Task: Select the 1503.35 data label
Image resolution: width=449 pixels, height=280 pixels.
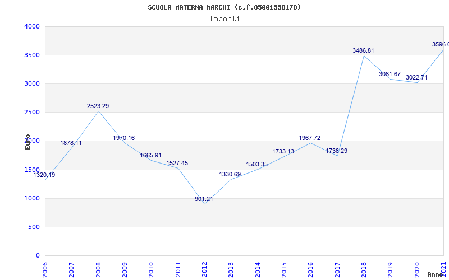Action: (x=257, y=164)
